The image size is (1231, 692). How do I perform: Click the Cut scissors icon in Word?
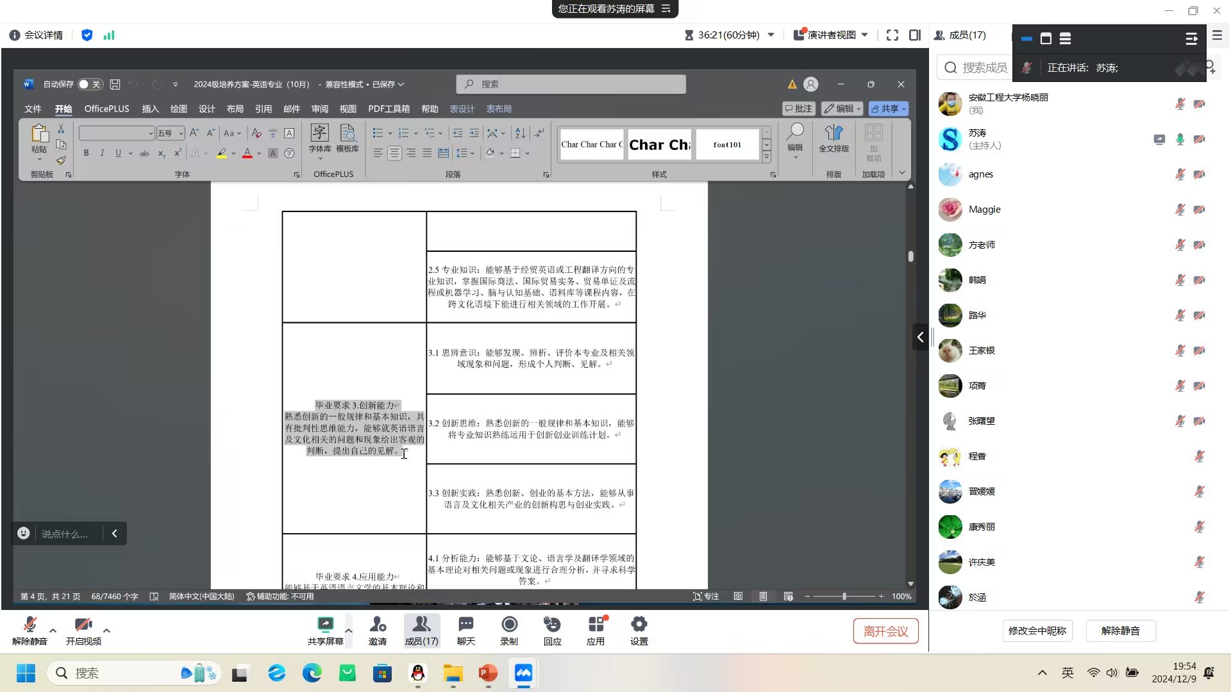click(61, 129)
